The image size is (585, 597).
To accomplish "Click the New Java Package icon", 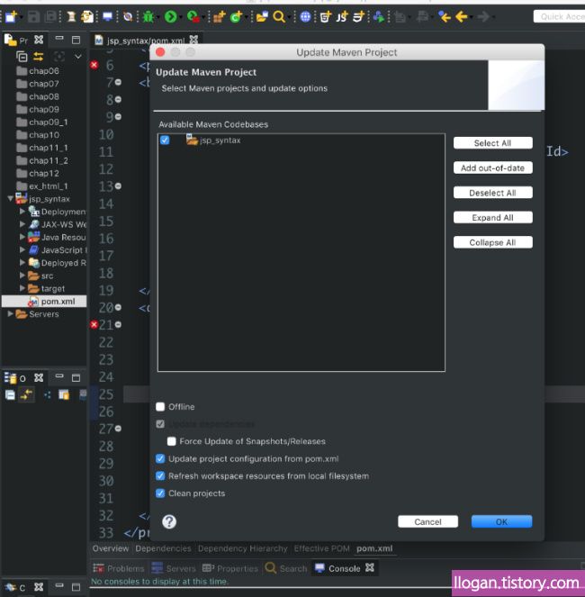I will (219, 17).
